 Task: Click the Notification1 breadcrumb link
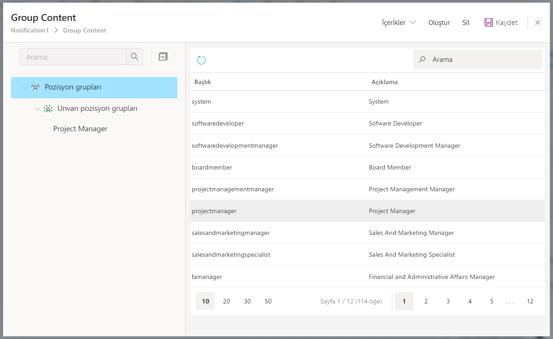point(30,31)
